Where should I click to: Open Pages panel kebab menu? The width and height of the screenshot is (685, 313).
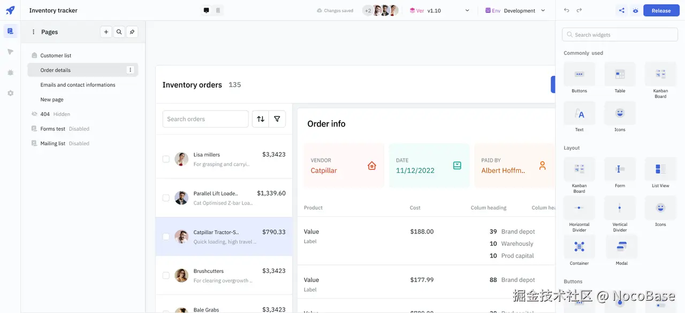pyautogui.click(x=34, y=32)
